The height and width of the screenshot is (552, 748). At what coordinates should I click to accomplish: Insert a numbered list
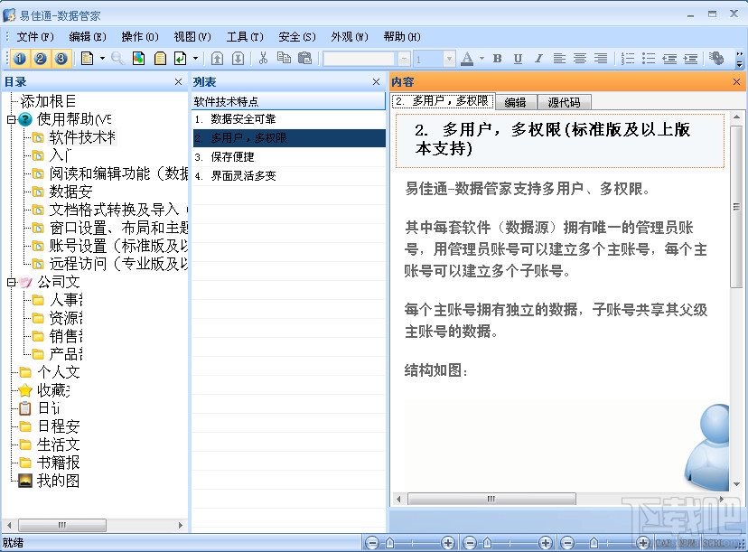coord(628,59)
